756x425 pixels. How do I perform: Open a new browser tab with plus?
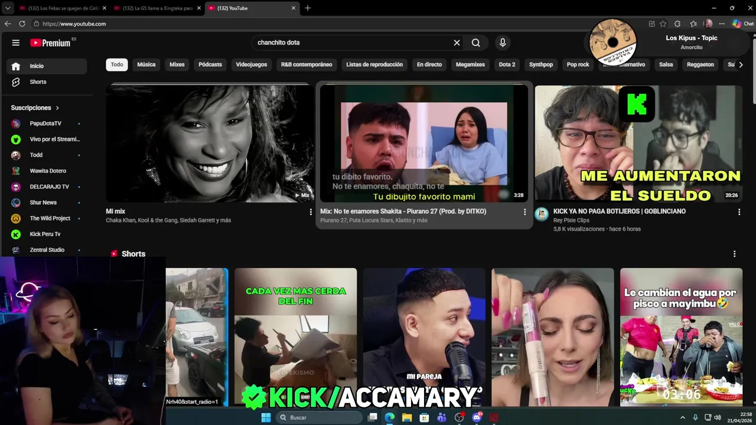(308, 8)
